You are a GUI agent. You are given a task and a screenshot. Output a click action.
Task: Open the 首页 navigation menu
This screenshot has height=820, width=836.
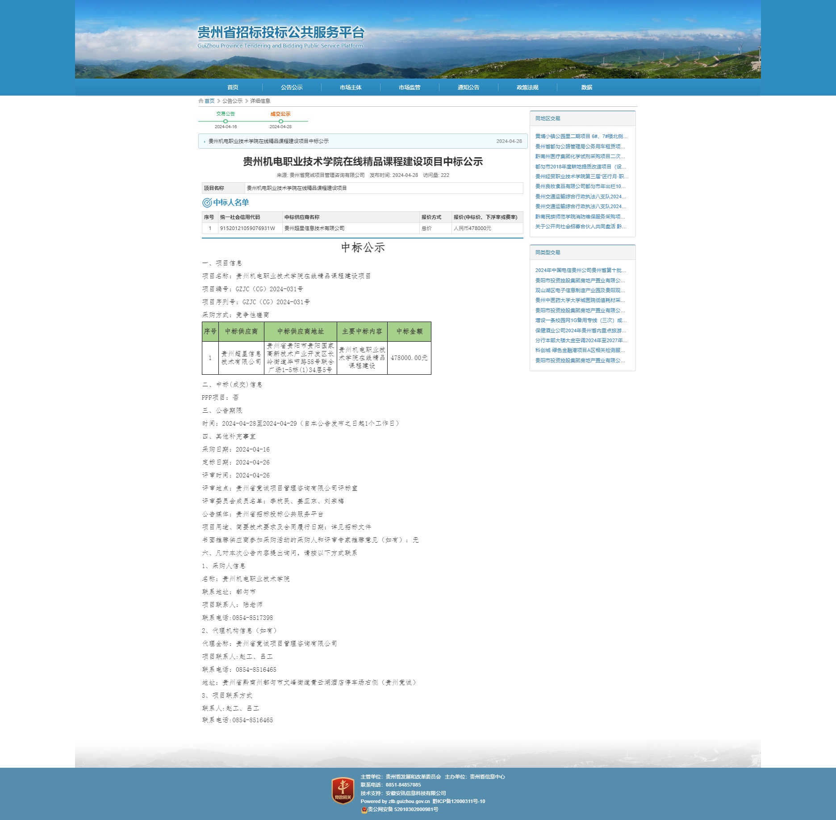tap(233, 88)
